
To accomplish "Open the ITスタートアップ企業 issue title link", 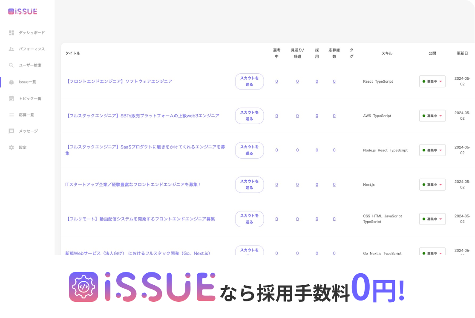I will [133, 185].
